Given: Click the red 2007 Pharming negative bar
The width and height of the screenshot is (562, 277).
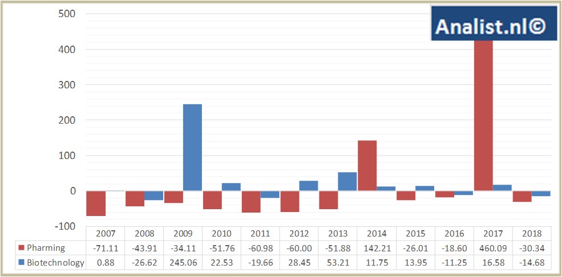Looking at the screenshot, I should pyautogui.click(x=95, y=203).
